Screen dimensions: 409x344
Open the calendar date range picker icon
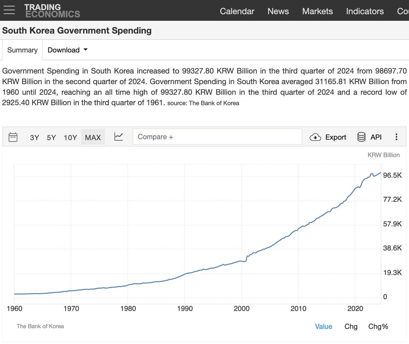pyautogui.click(x=13, y=137)
